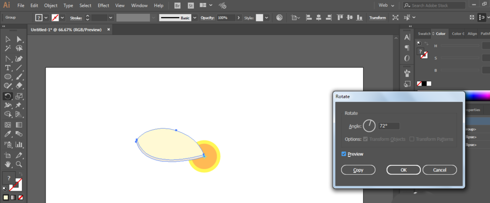Open the stroke weight dropdown

(111, 18)
